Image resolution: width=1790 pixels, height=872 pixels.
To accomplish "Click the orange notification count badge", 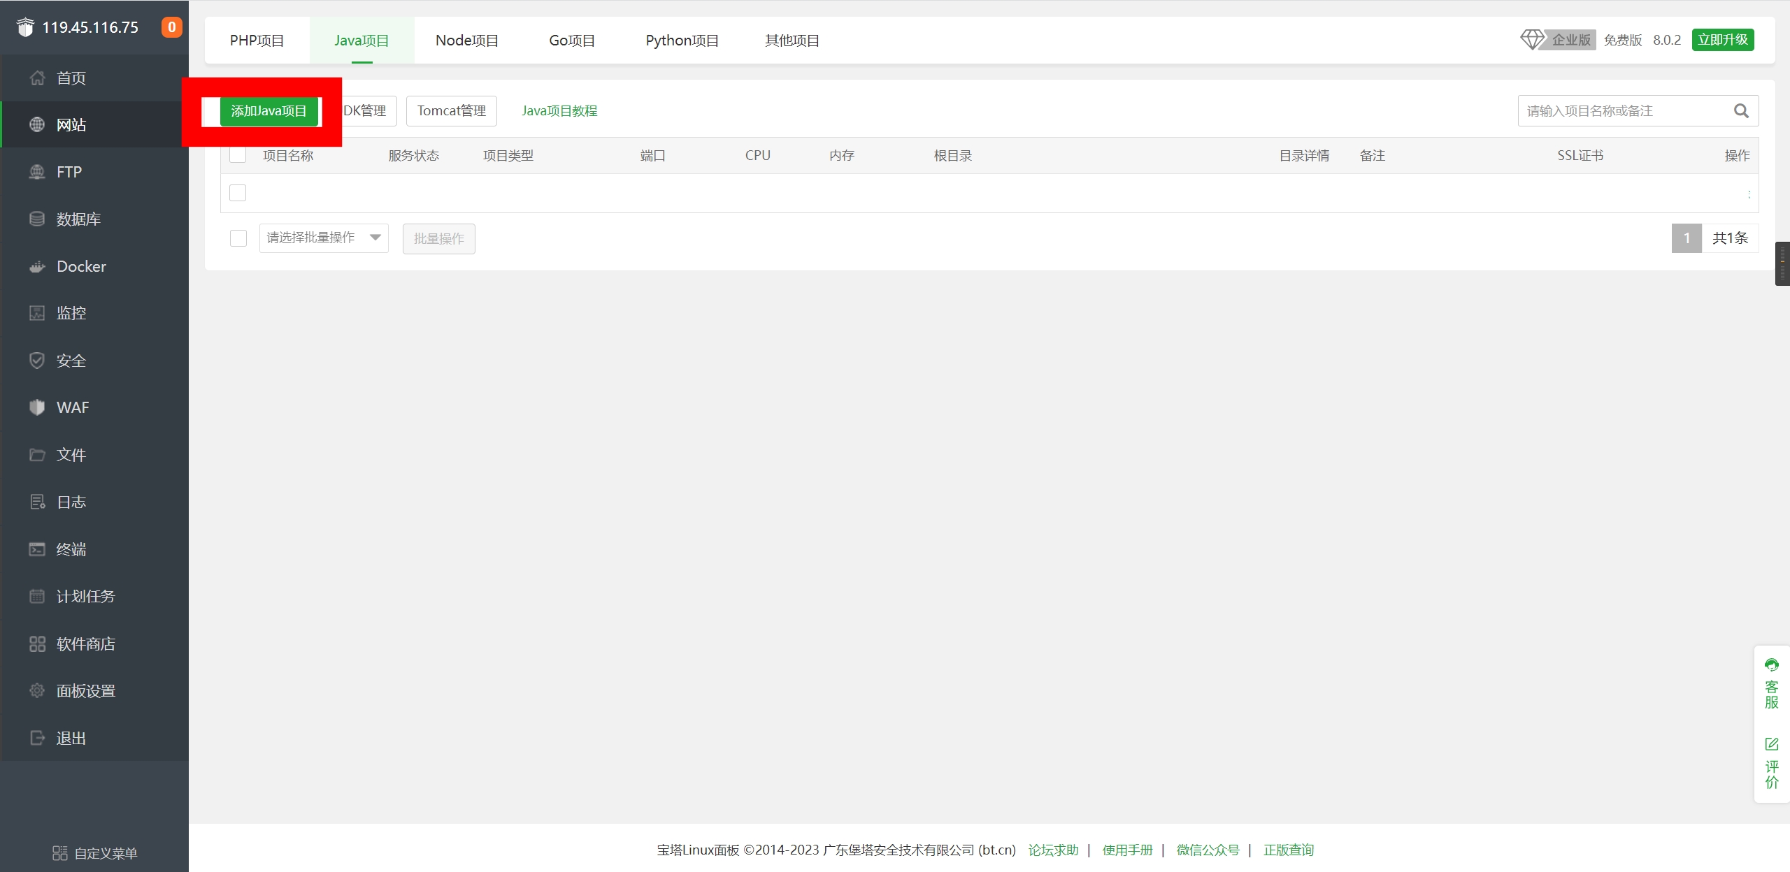I will point(171,27).
